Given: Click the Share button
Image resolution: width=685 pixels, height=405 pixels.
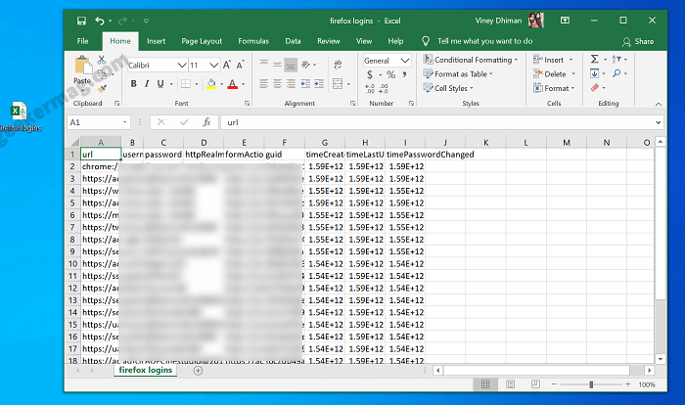Looking at the screenshot, I should point(638,41).
